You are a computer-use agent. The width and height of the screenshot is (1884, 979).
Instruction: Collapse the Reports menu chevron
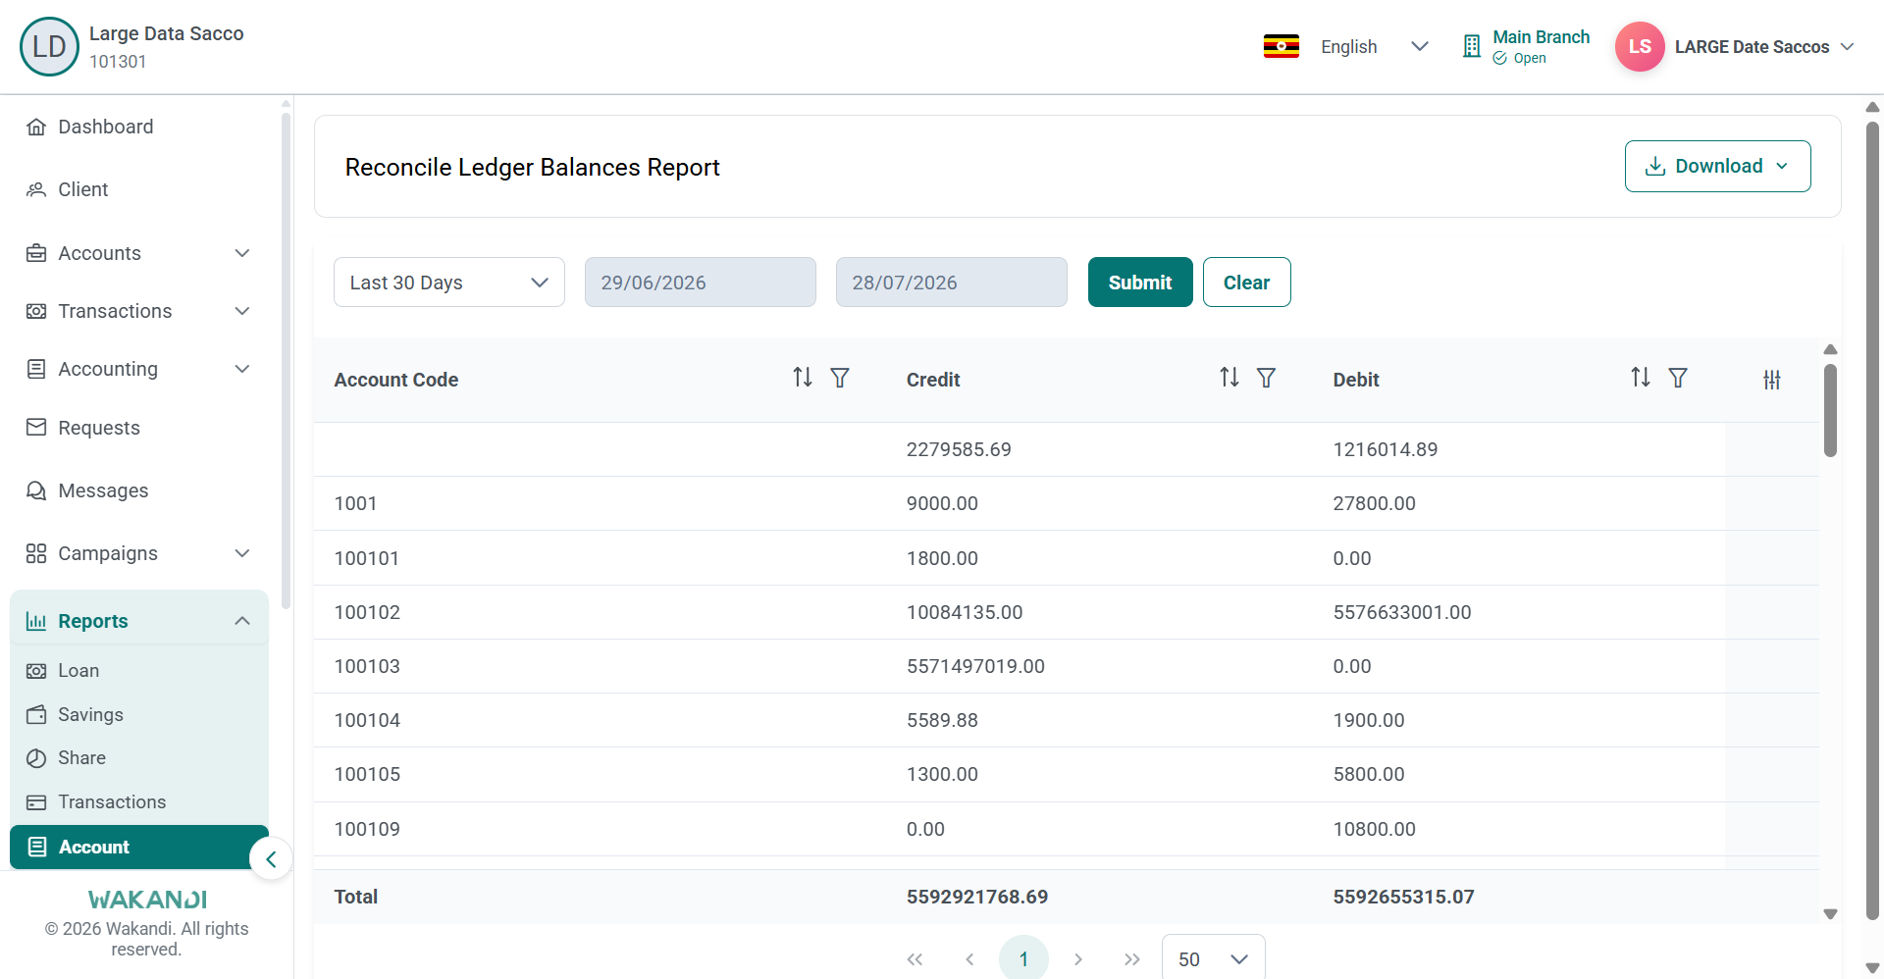click(x=242, y=621)
